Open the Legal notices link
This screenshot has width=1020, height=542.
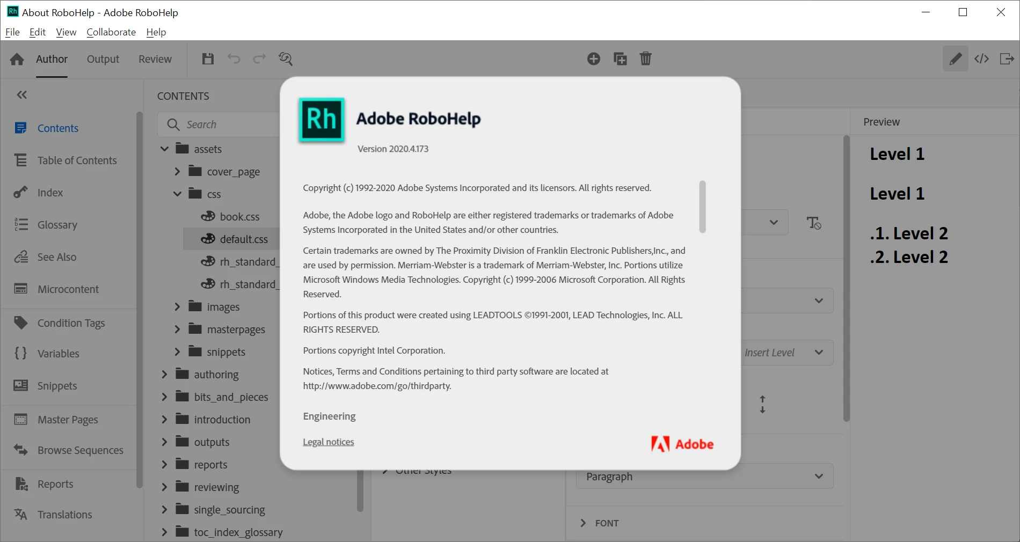click(x=329, y=442)
